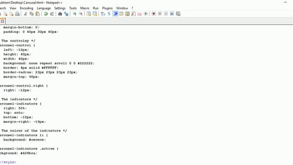Click the 'arousel-control.right {' selector line

click(24, 86)
